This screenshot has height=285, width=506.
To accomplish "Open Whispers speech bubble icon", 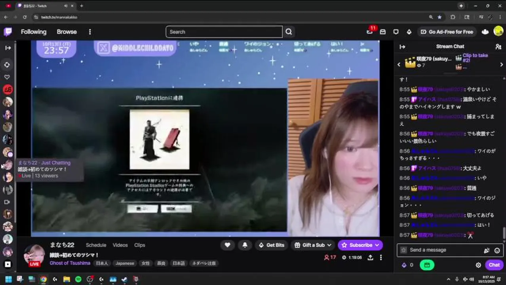I will (396, 32).
